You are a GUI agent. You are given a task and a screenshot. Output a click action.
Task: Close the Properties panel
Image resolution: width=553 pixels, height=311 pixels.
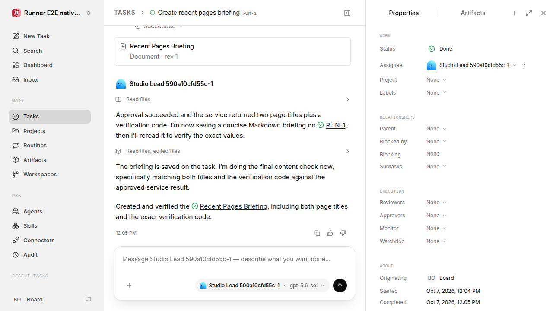[x=543, y=13]
